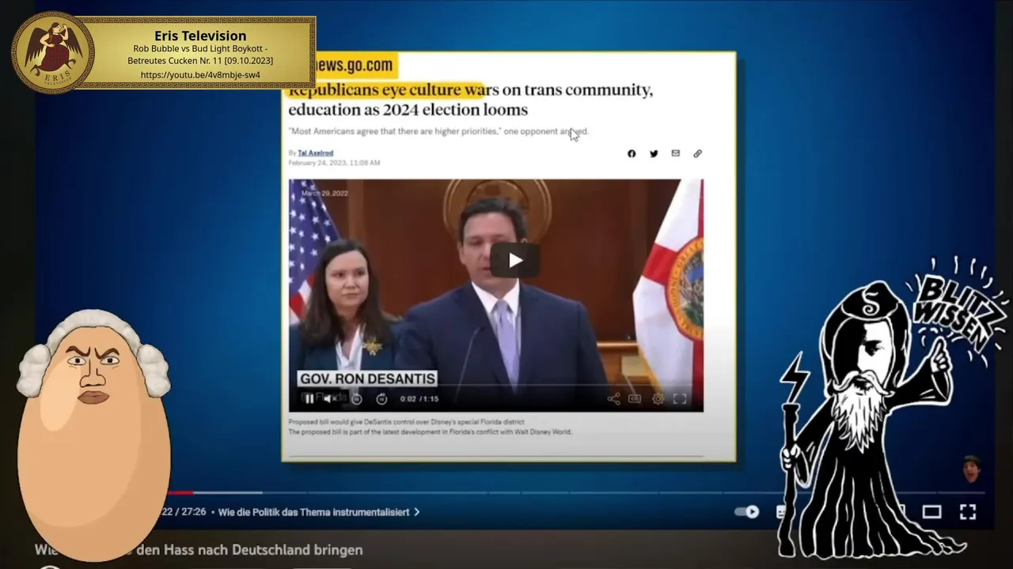The image size is (1013, 569).
Task: Skip forward ten seconds in news video
Action: tap(381, 399)
